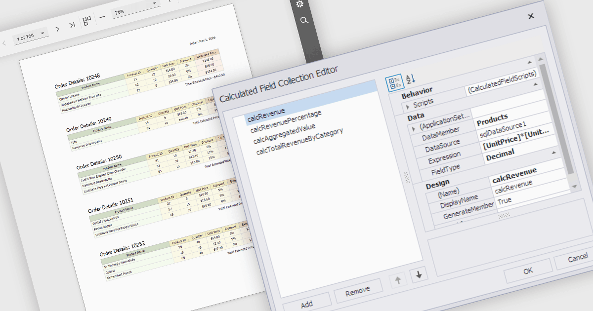Select calcTotalRevenueByCategory in the field list
593x311 pixels.
click(x=299, y=141)
